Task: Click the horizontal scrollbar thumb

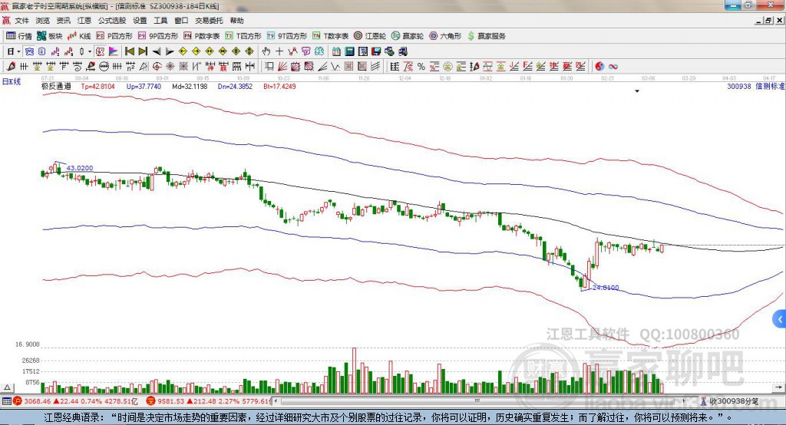Action: point(477,401)
